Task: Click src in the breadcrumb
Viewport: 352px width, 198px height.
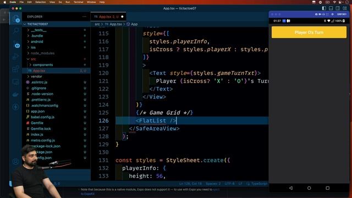Action: (97, 24)
